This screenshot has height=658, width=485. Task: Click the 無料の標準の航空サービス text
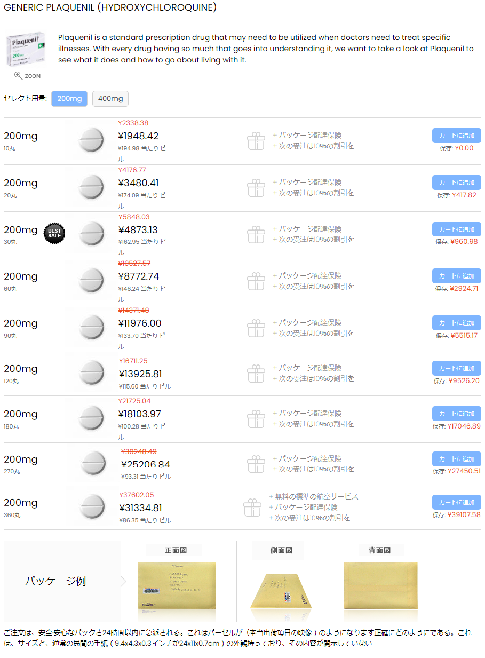click(316, 496)
